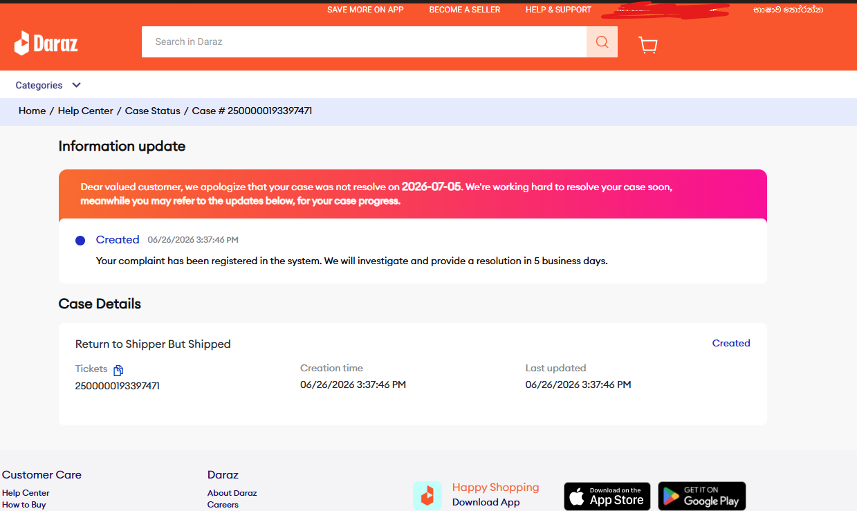Select the complaint registered message text
Image resolution: width=857 pixels, height=511 pixels.
(351, 261)
